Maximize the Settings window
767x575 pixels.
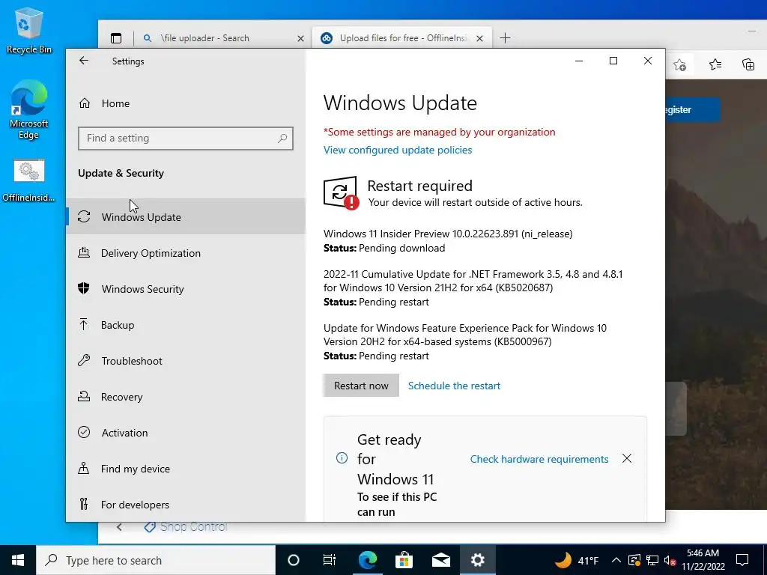[613, 61]
